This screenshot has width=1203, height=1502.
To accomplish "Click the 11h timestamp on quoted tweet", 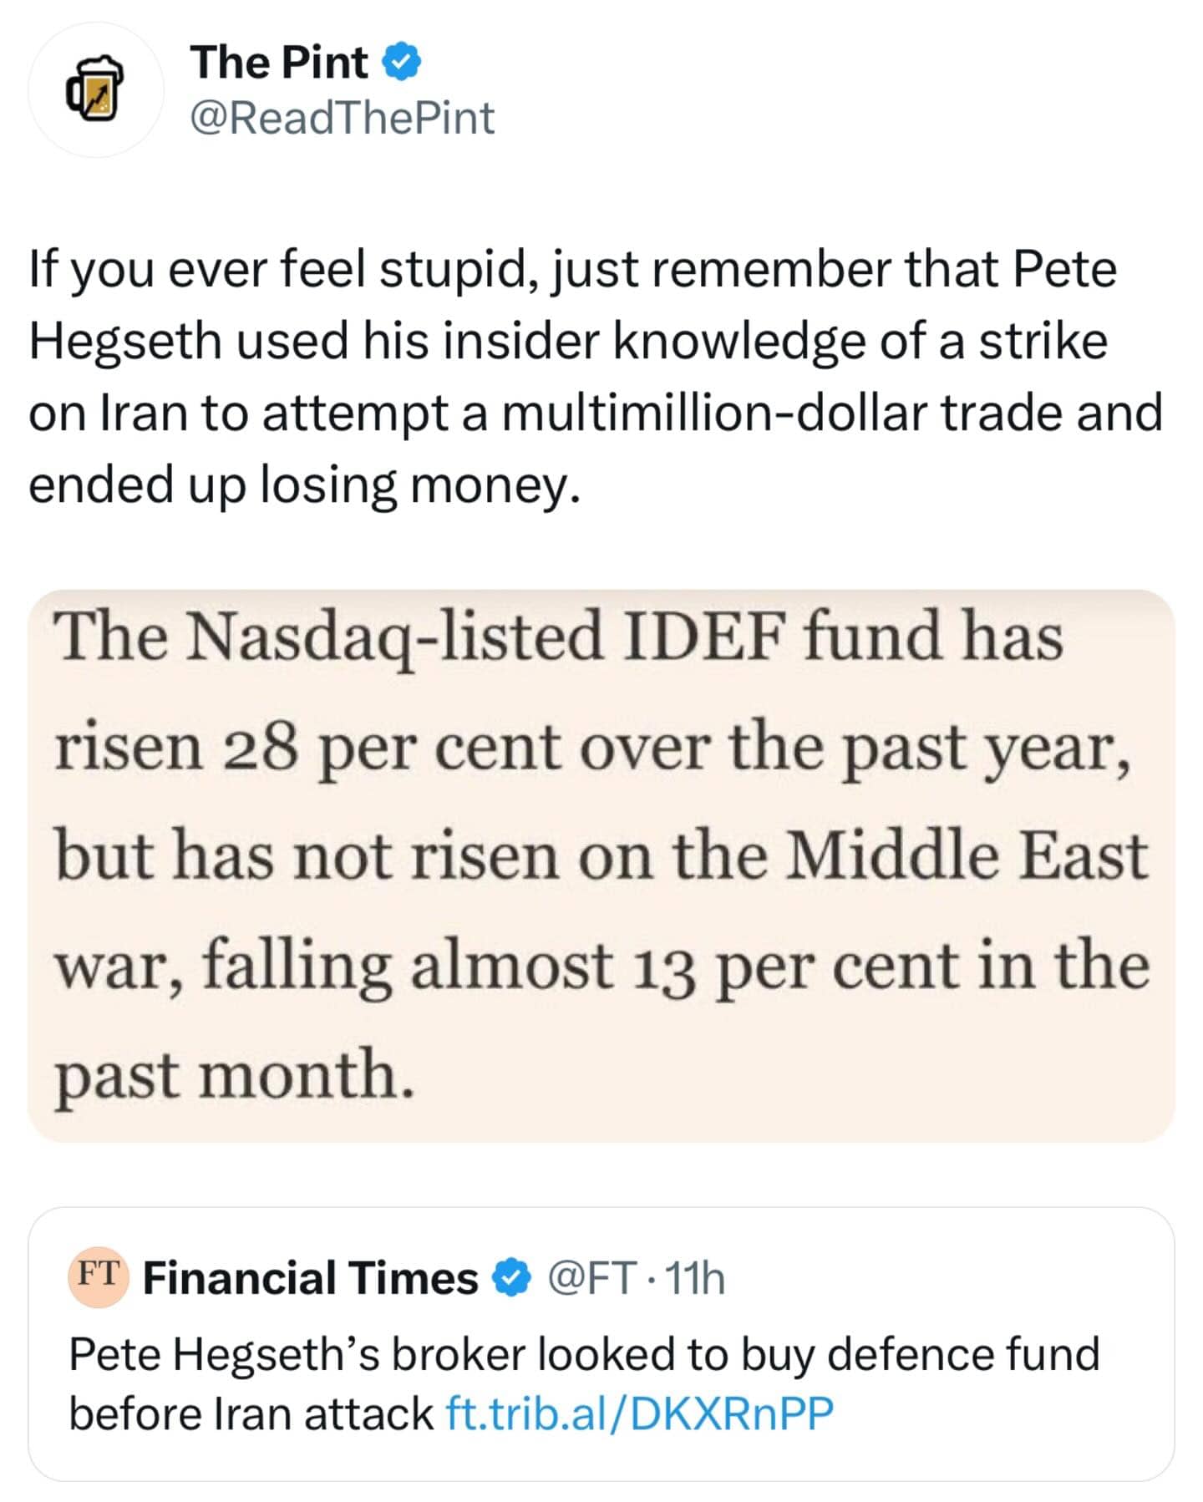I will coord(695,1278).
